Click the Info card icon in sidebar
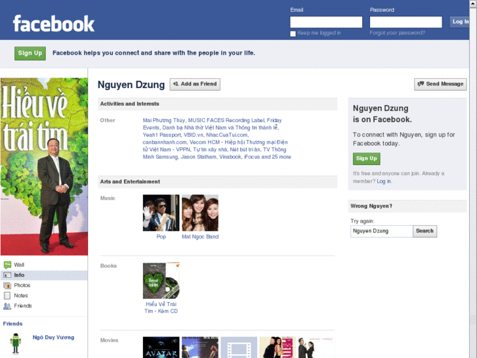This screenshot has height=358, width=477. (x=7, y=275)
